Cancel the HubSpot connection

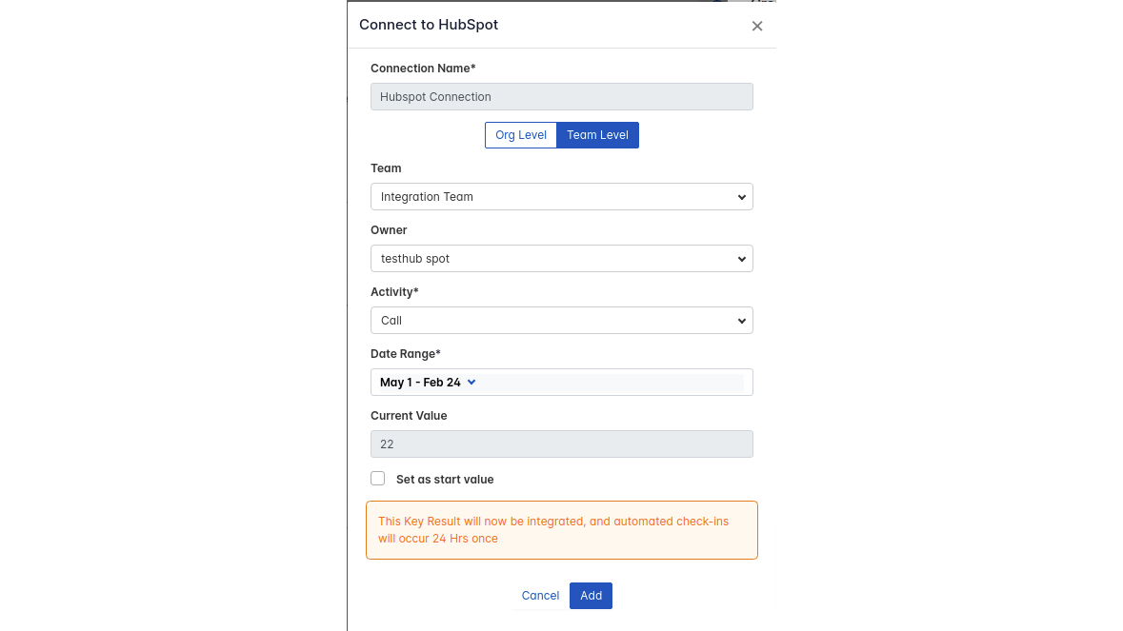tap(540, 596)
